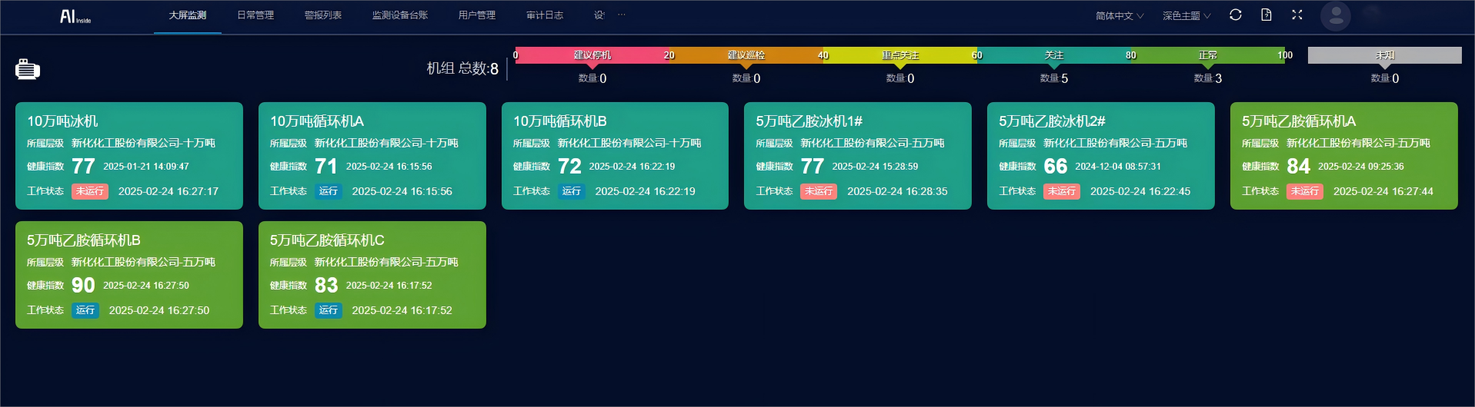Click timestamp 2025-02-24 09:25:36
Image resolution: width=1475 pixels, height=407 pixels.
coord(1361,167)
